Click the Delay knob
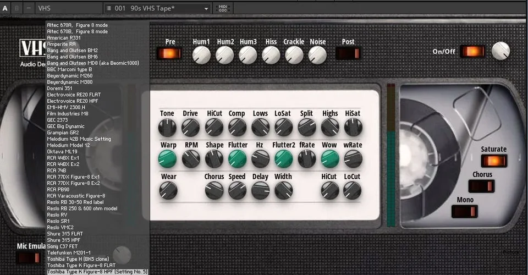The height and width of the screenshot is (275, 528). click(x=261, y=190)
